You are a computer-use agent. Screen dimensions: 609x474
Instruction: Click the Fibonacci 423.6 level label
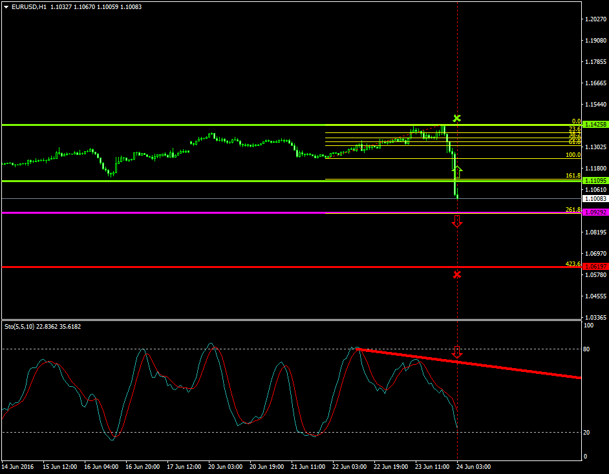click(573, 263)
